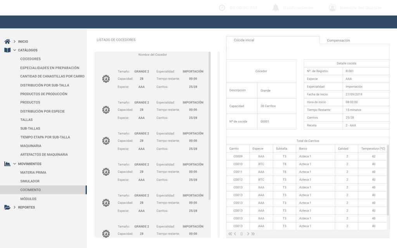Click the notifications bell icon in header

[x=276, y=8]
